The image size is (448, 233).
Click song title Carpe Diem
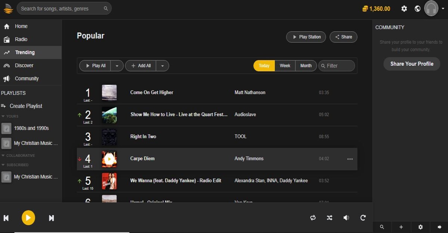click(x=142, y=158)
